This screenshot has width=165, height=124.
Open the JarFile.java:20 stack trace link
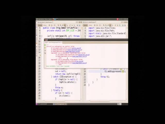76,48
